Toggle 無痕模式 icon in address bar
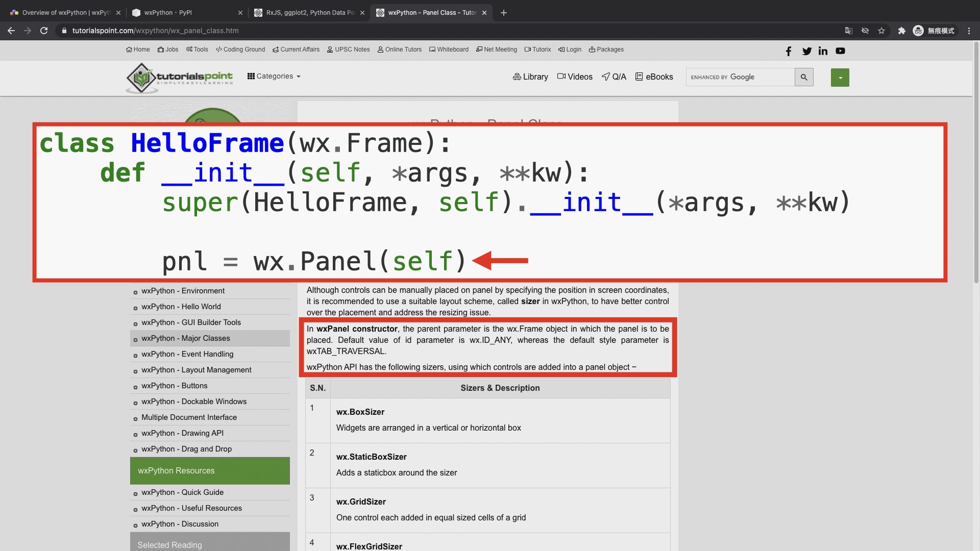Screen dimensions: 980x551 (918, 30)
